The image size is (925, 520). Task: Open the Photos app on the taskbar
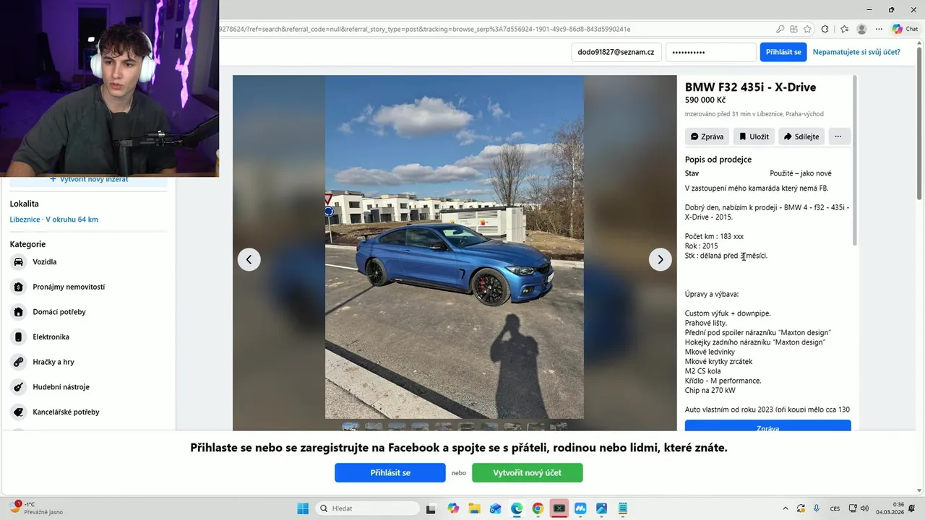[x=601, y=508]
